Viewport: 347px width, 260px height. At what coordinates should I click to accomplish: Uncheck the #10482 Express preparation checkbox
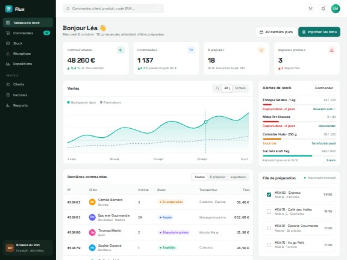[269, 194]
